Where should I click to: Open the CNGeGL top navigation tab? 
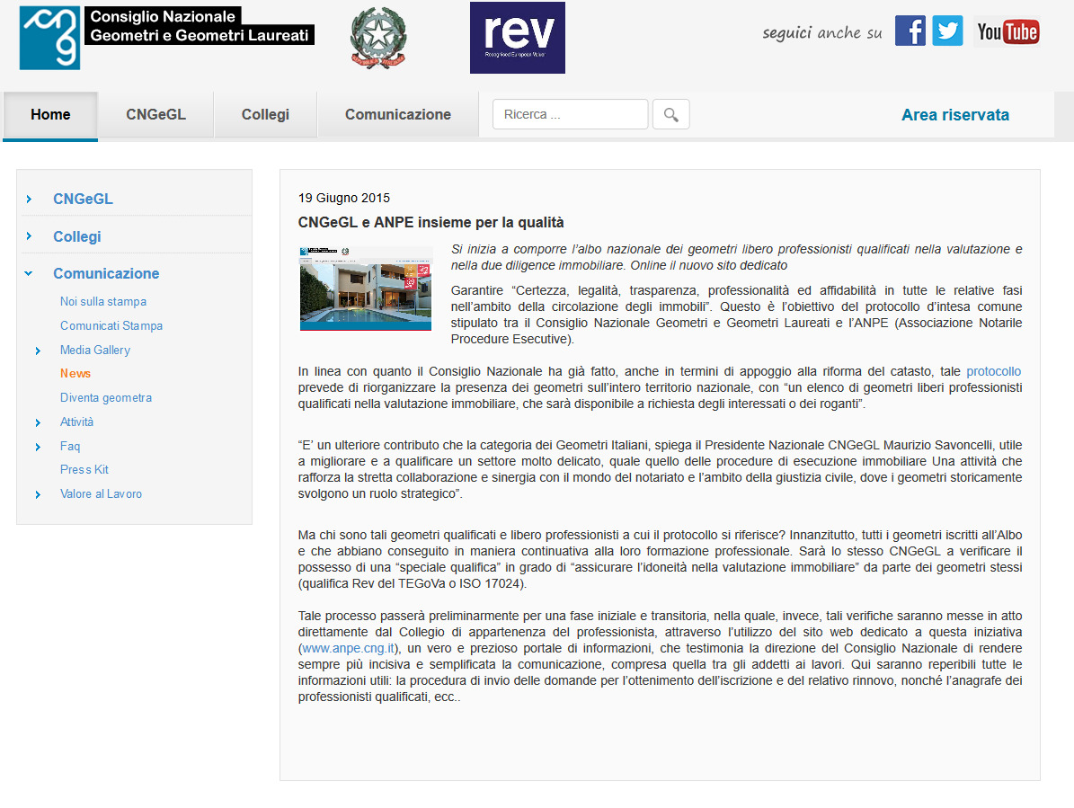click(155, 115)
